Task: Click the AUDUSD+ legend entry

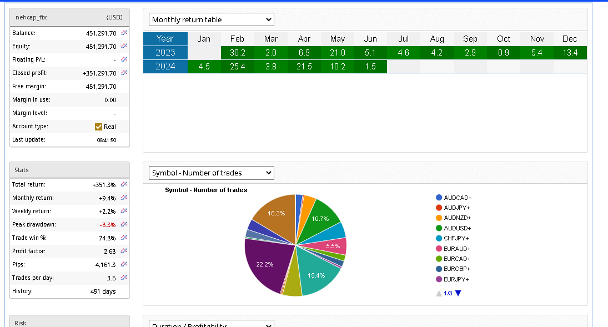Action: tap(457, 228)
